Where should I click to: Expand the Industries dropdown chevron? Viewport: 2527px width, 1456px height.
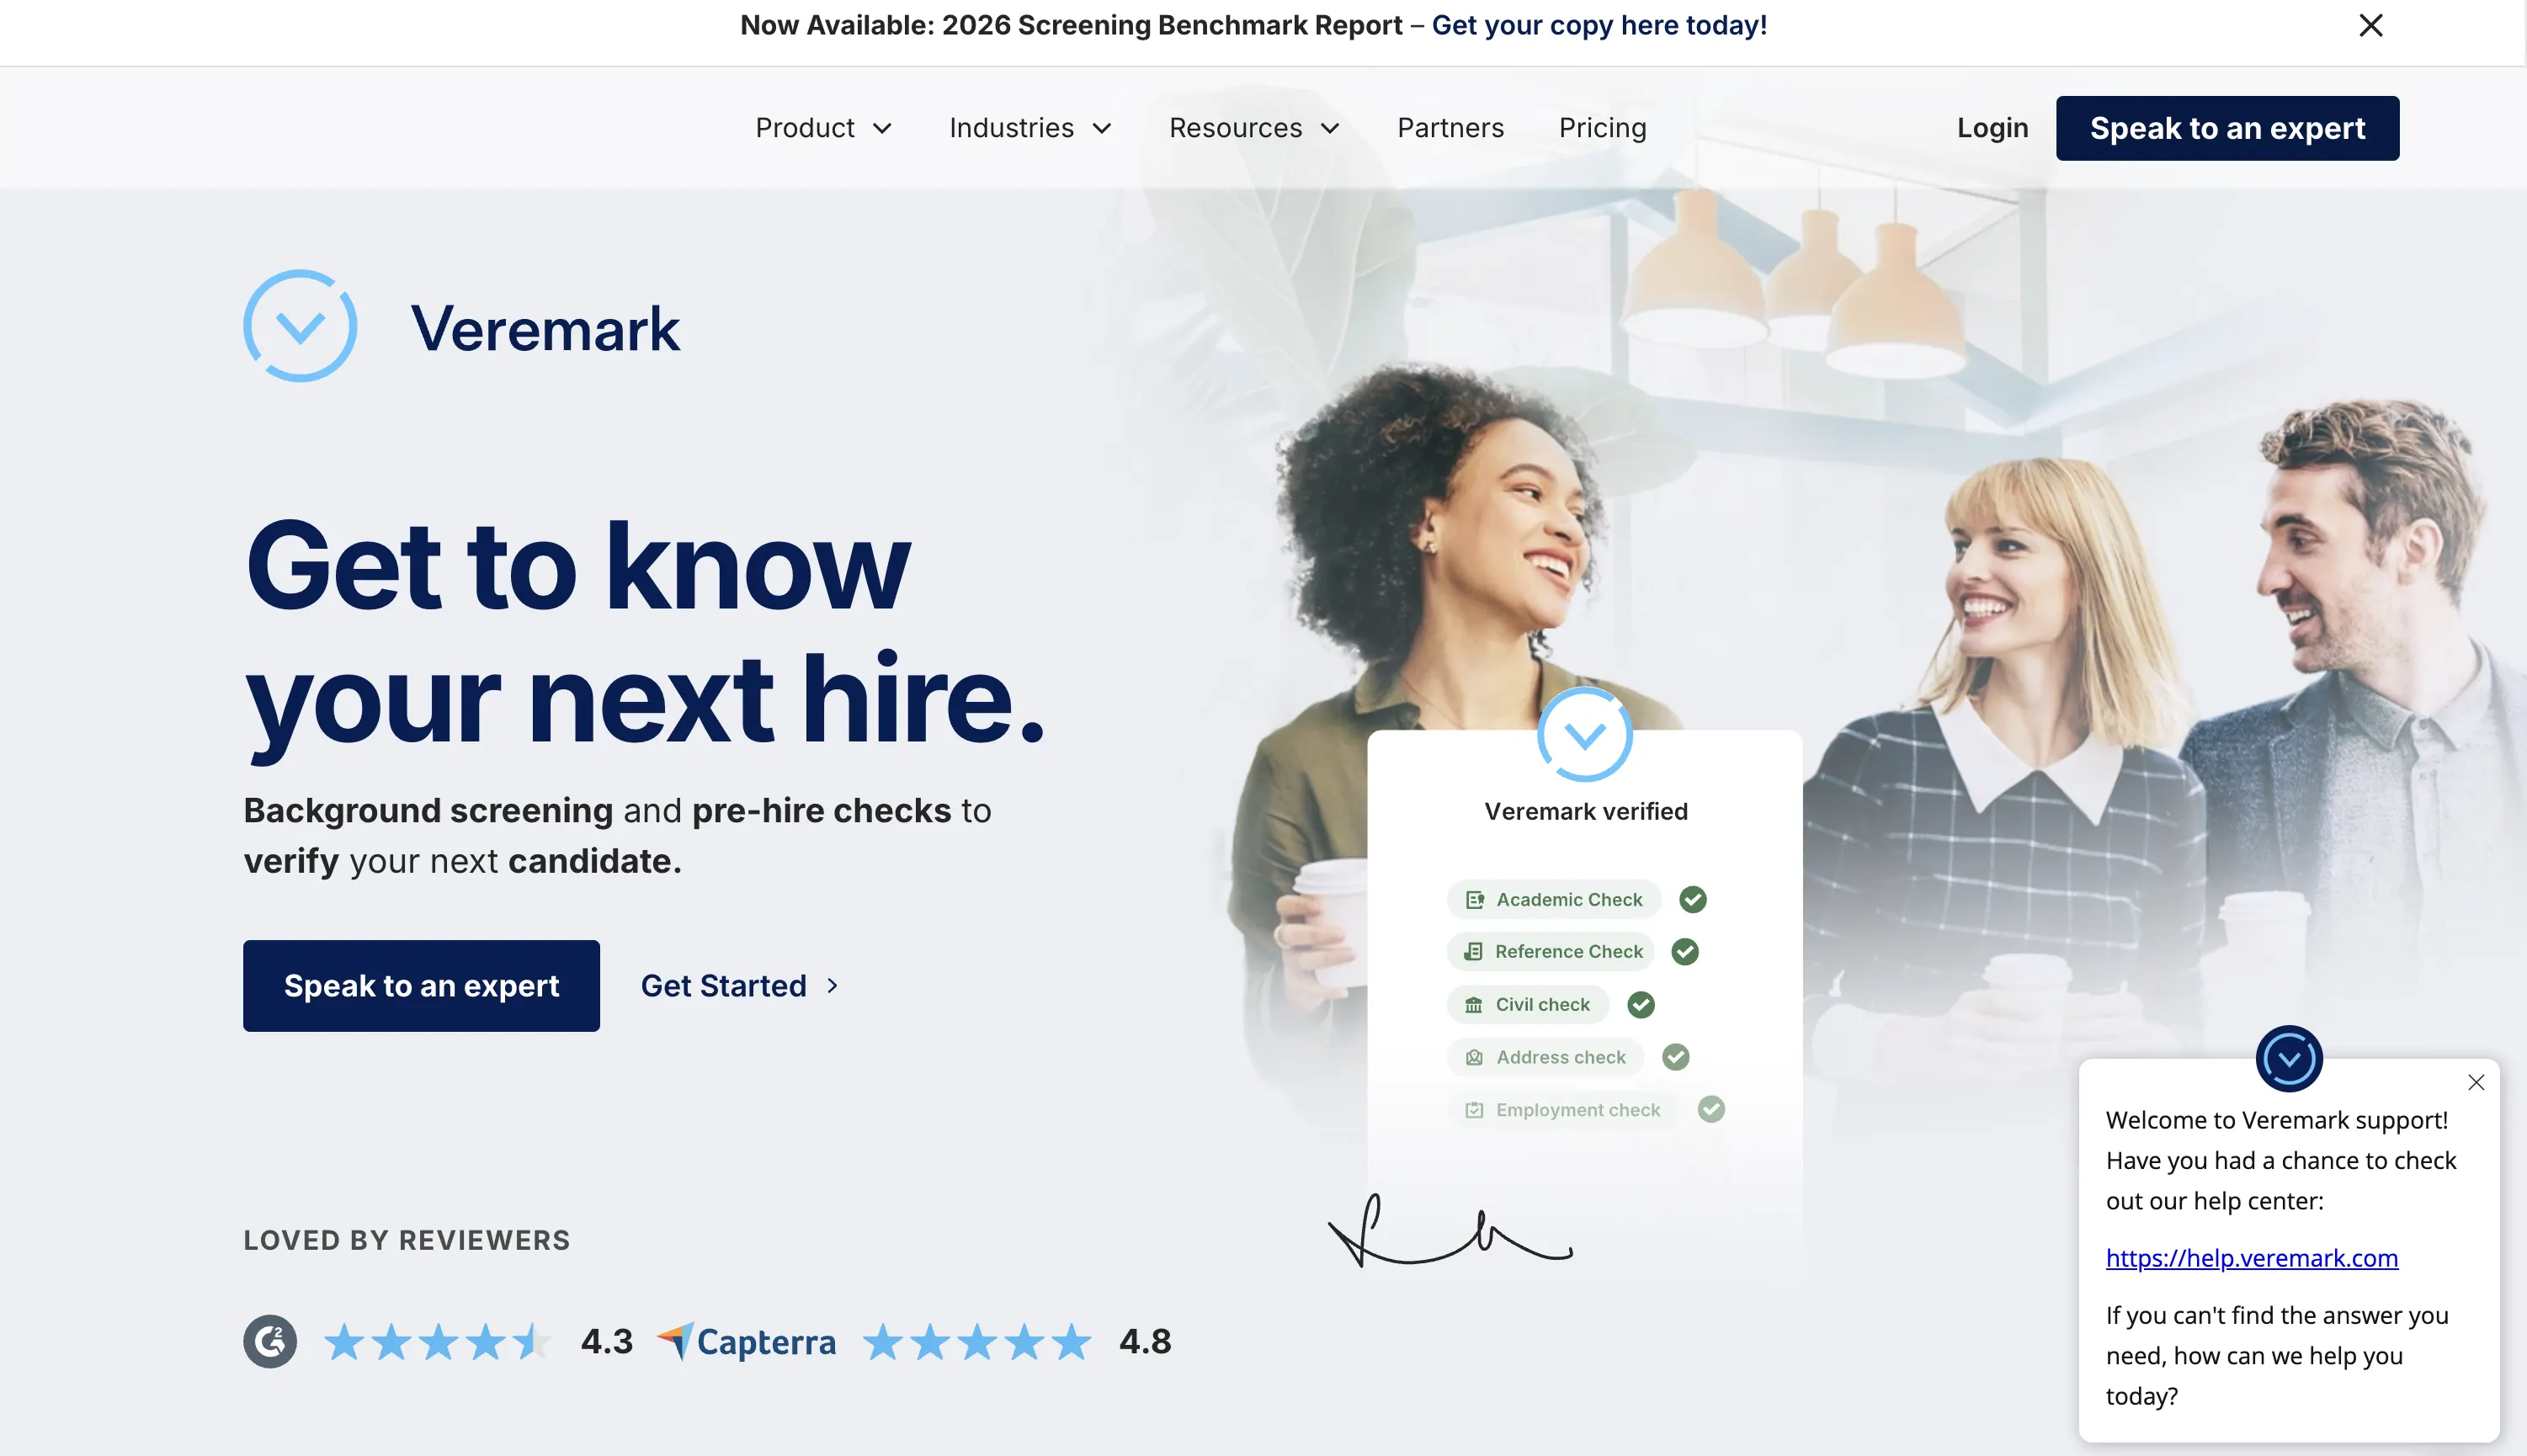pyautogui.click(x=1102, y=128)
